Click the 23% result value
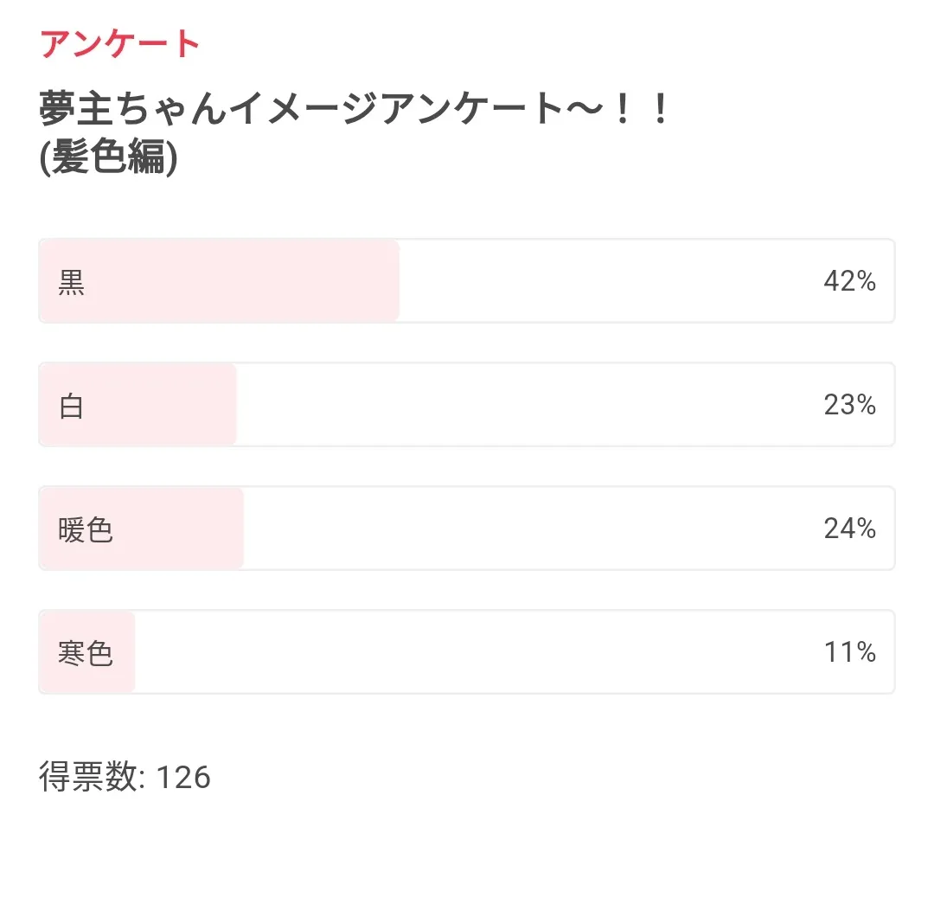Image resolution: width=934 pixels, height=904 pixels. 849,405
